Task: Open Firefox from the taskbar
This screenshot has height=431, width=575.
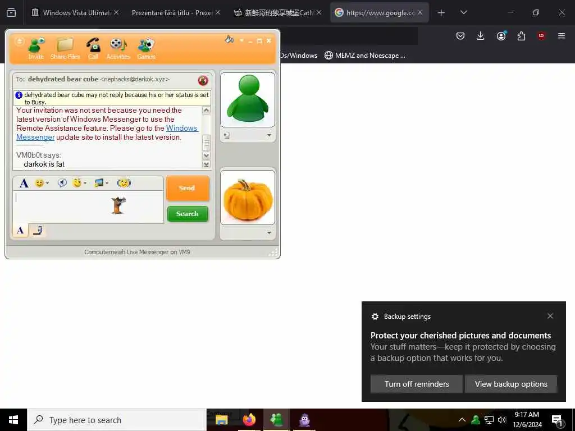Action: click(249, 420)
